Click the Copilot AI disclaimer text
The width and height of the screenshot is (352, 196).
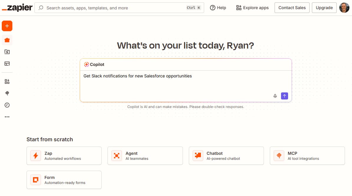click(186, 107)
